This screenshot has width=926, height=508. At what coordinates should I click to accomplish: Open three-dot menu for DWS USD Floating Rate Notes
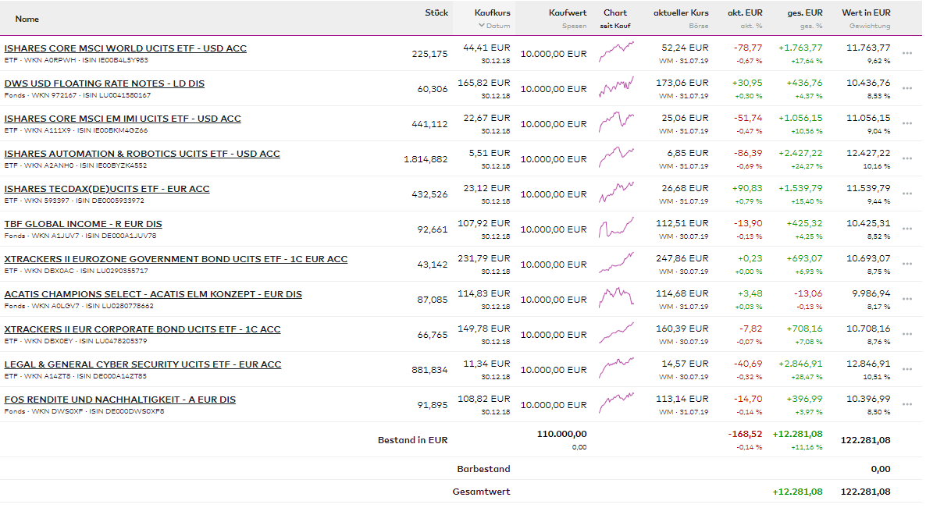point(906,89)
